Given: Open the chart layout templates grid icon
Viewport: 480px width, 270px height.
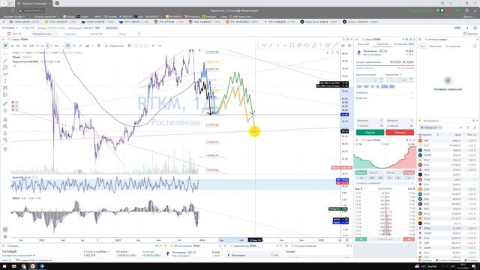Looking at the screenshot, I should point(130,46).
